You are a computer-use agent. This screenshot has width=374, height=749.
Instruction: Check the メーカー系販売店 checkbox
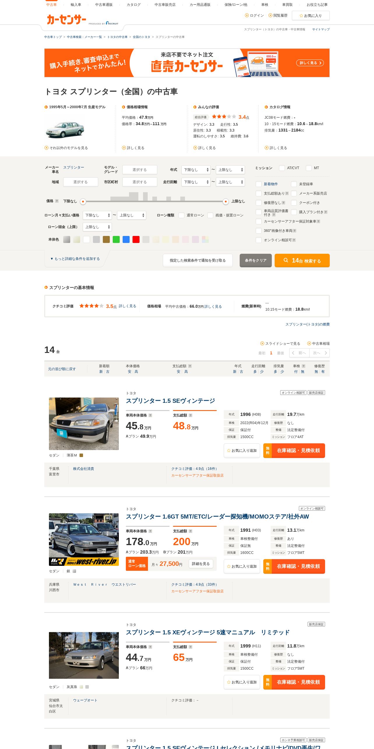point(294,193)
